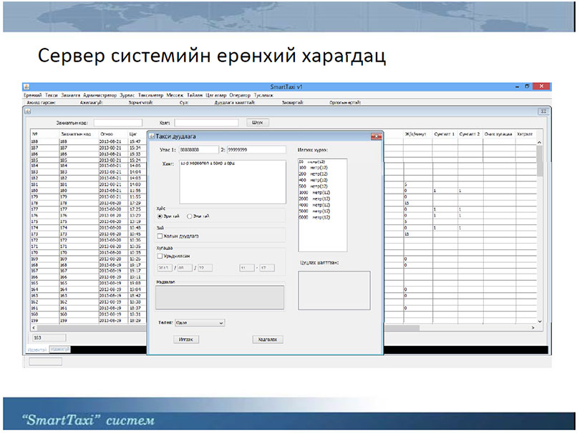582x433 pixels.
Task: Select the first radio button under Хүйс
Action: pyautogui.click(x=159, y=215)
